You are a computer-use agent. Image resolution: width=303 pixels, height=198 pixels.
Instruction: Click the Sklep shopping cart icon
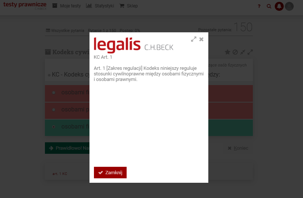coord(122,6)
